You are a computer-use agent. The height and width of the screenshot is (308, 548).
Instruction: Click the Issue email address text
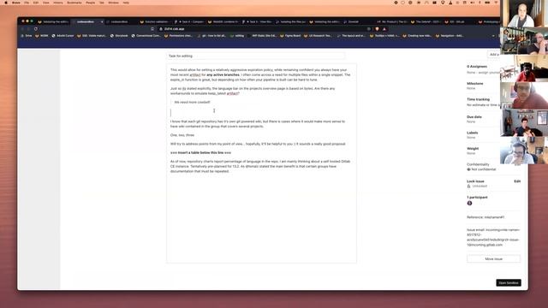[x=493, y=238]
